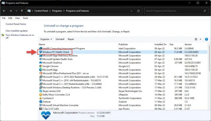Sort by the Size column header
Image resolution: width=211 pixels, height=121 pixels.
click(x=172, y=44)
